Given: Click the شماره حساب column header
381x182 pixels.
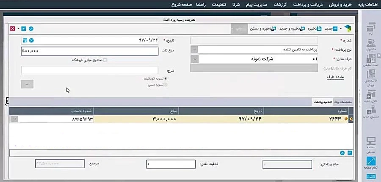Looking at the screenshot, I should click(52, 111).
